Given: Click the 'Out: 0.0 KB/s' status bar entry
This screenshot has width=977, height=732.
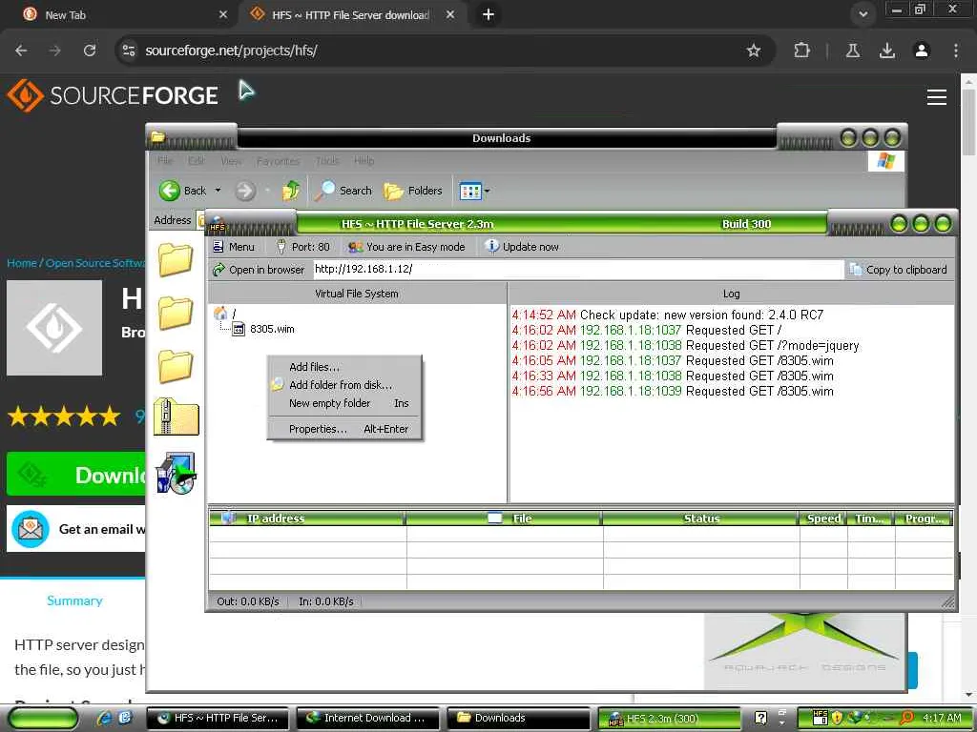Looking at the screenshot, I should click(247, 601).
